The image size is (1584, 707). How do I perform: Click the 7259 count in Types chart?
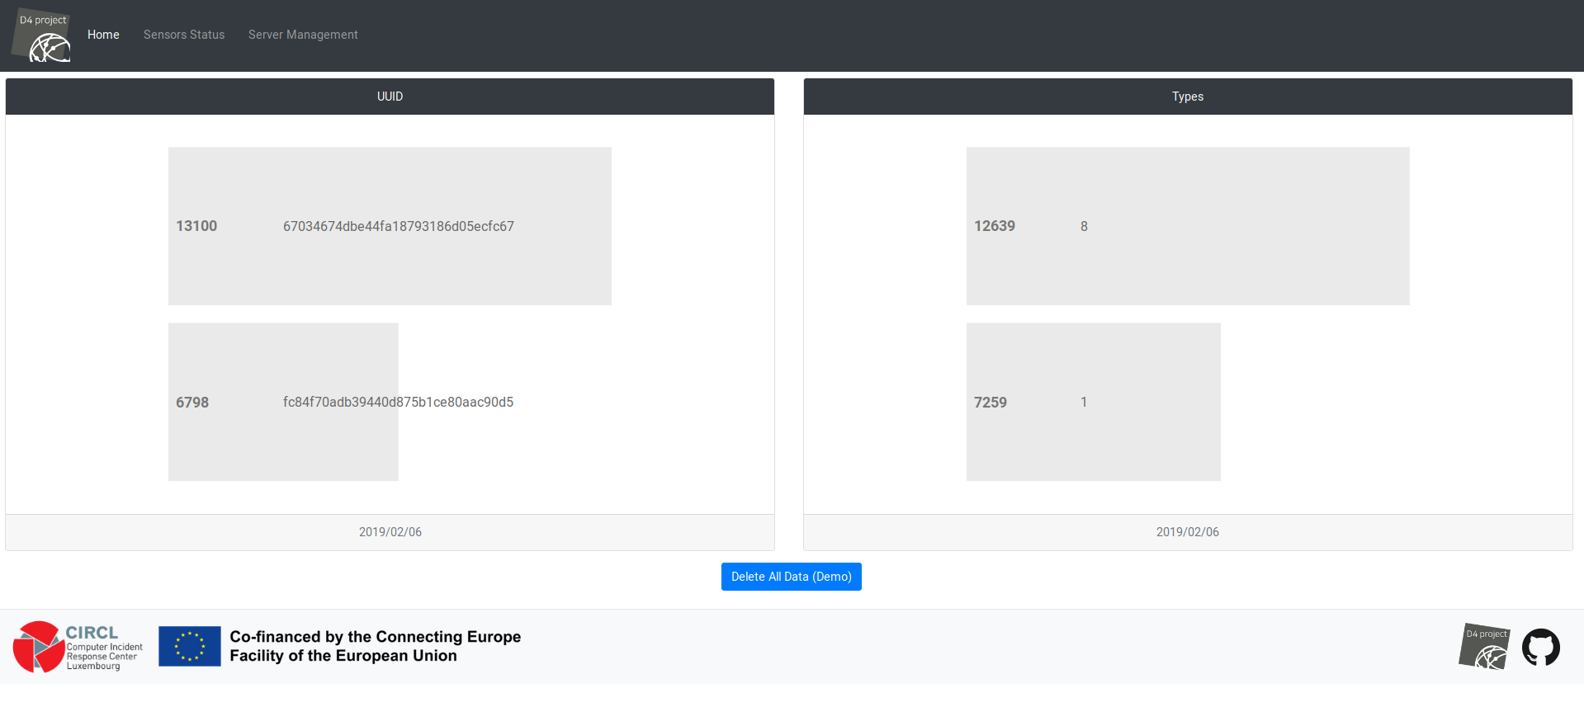point(990,403)
